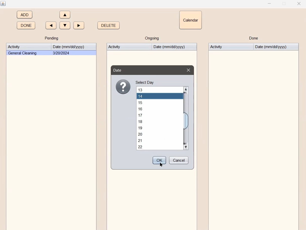Click the ADD button
The width and height of the screenshot is (306, 230).
[25, 15]
